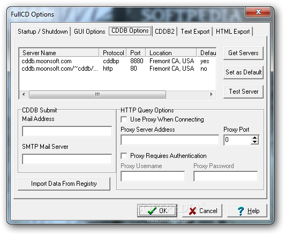This screenshot has height=235, width=285.
Task: Close the FullCD Options dialog
Action: [258, 12]
